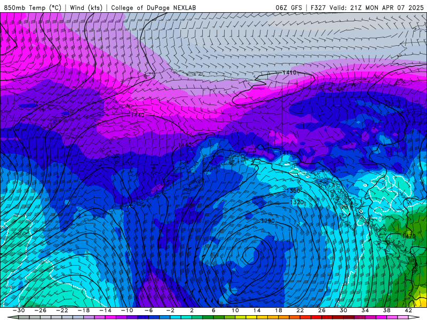Click the 42 colorbar scale label
Image resolution: width=427 pixels, height=320 pixels.
tap(408, 310)
